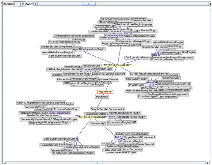This screenshot has height=165, width=212.
Task: Select the red Jagmeister root node
Action: pos(105,91)
